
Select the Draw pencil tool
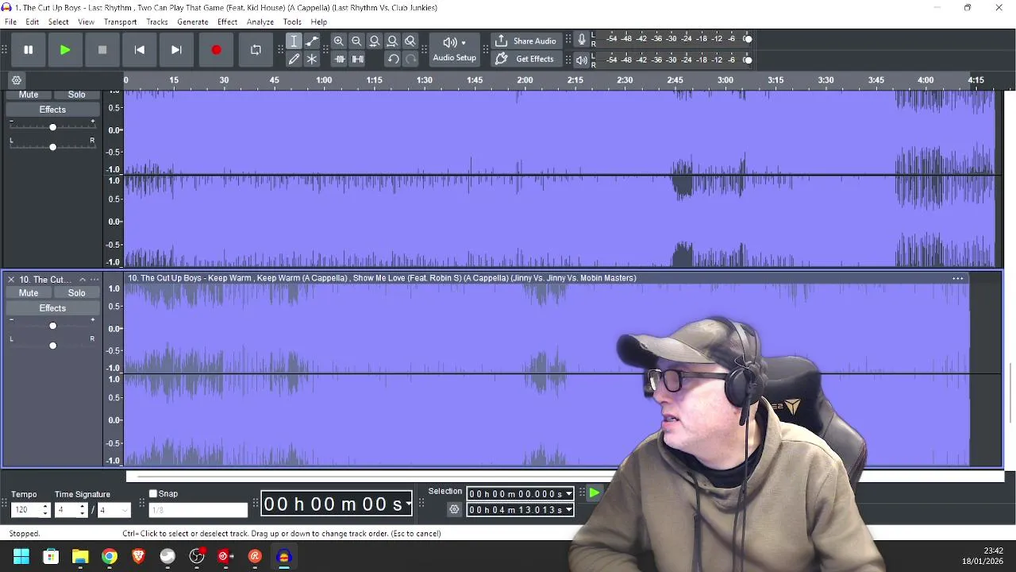tap(294, 59)
